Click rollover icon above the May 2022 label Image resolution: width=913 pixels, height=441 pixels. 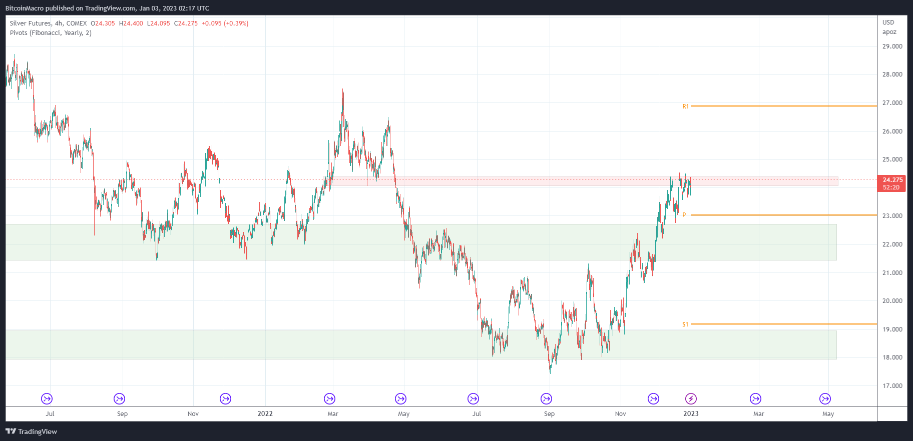400,398
